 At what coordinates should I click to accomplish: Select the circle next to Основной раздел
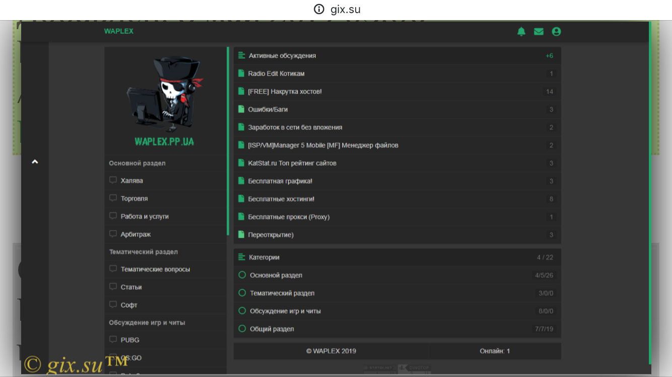click(242, 275)
